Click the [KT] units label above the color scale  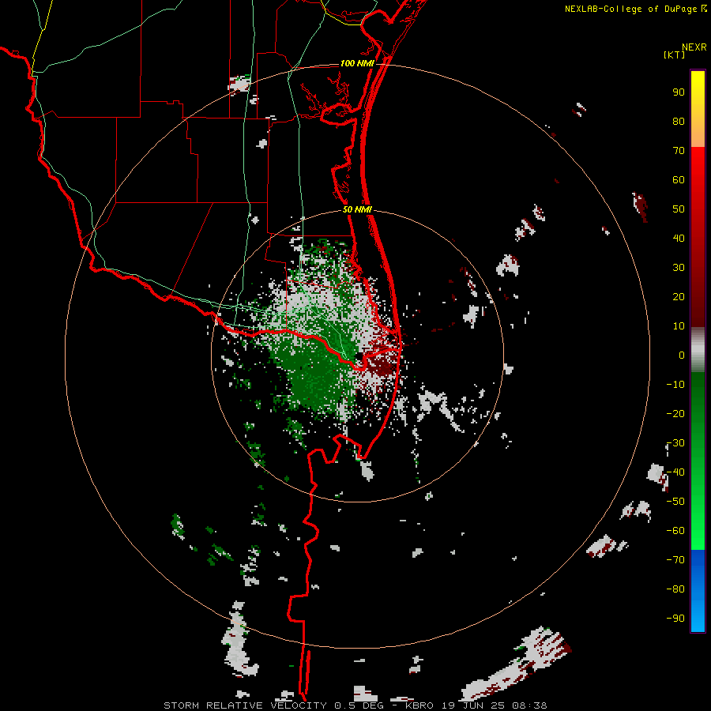click(x=674, y=55)
